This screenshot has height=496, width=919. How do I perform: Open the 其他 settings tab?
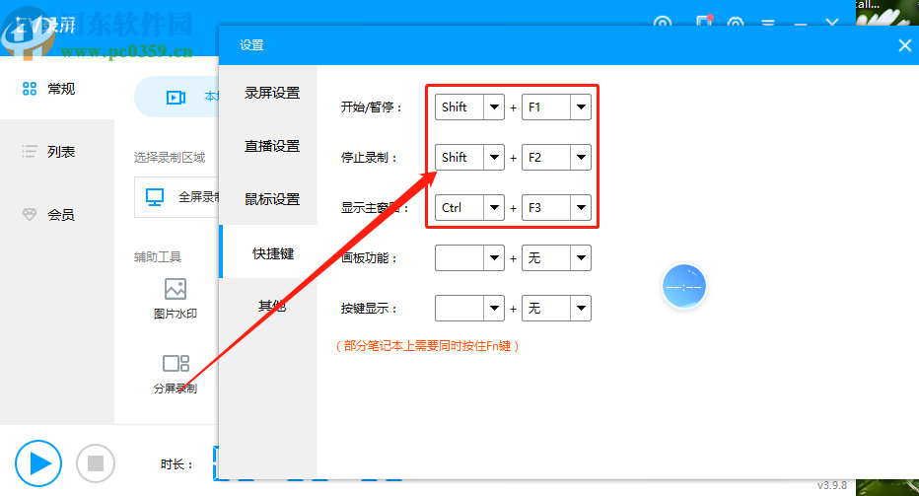[272, 306]
